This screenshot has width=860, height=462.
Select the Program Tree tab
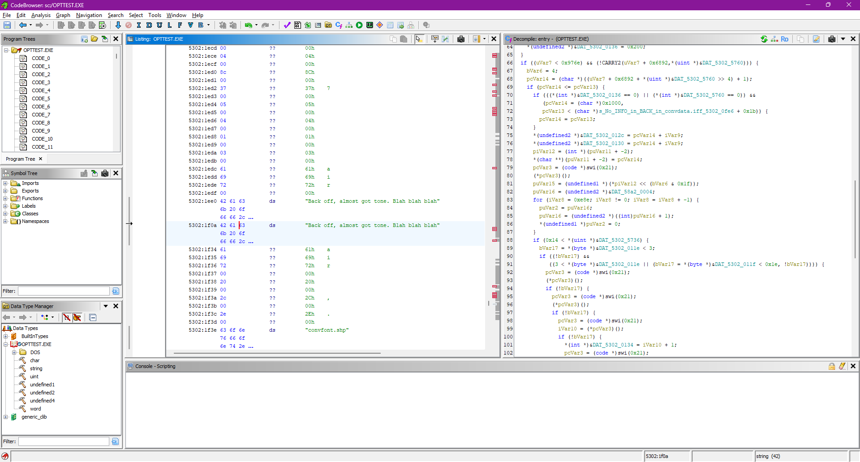[21, 159]
